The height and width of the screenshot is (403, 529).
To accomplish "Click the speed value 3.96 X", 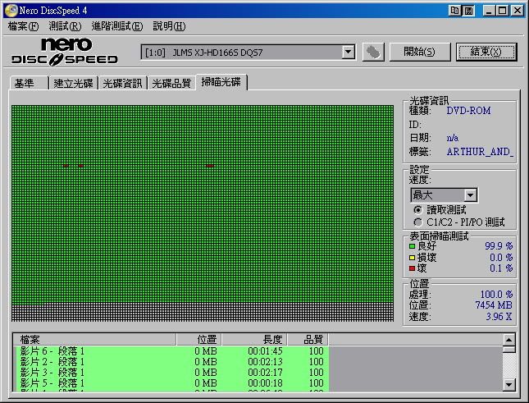I will [499, 317].
